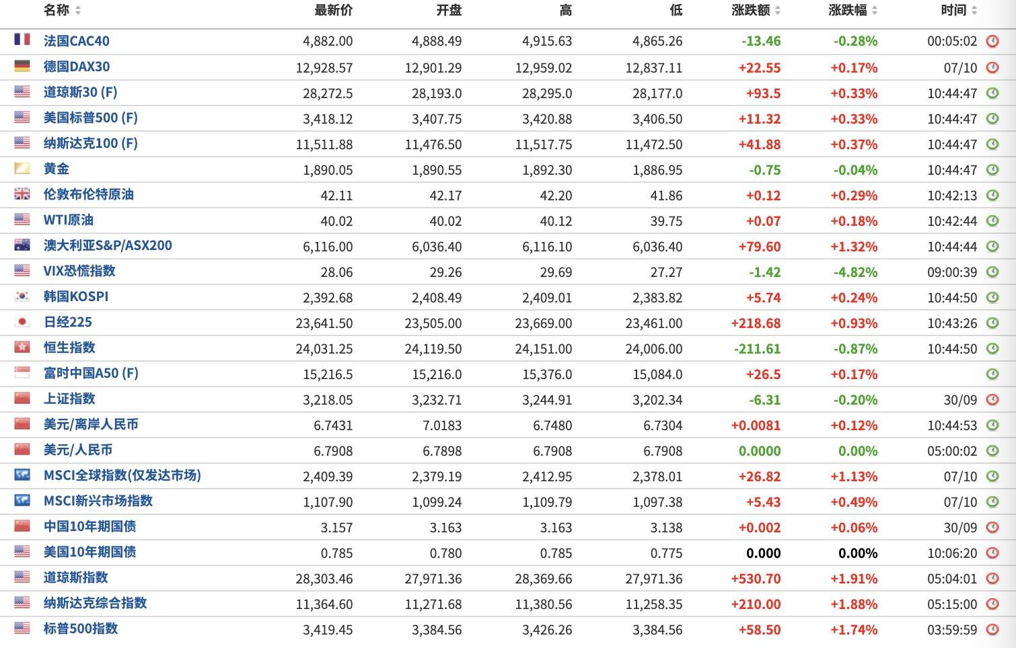
Task: Click the green clock icon for 道琼斯30 (F)
Action: (x=992, y=93)
